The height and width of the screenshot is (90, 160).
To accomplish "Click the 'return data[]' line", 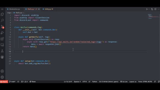I will (x=29, y=47).
